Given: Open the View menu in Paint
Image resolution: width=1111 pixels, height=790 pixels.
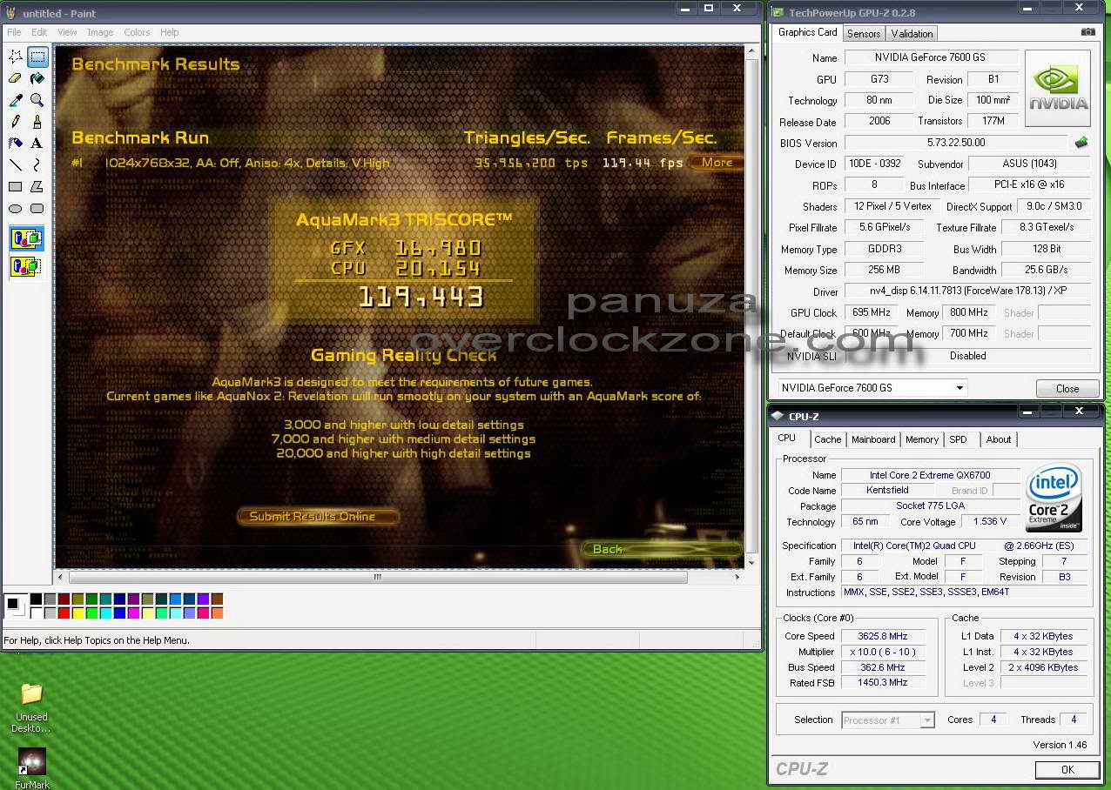Looking at the screenshot, I should [67, 32].
